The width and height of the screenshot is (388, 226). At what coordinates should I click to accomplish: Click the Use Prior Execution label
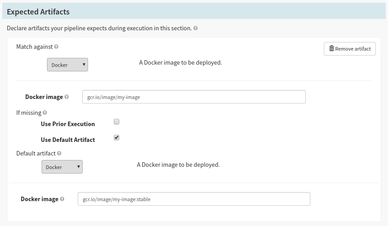[68, 124]
